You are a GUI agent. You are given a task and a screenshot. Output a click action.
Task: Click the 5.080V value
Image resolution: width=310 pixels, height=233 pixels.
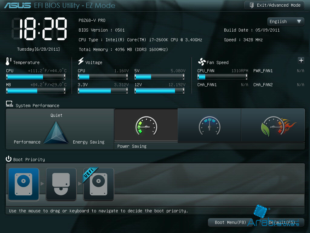[178, 71]
